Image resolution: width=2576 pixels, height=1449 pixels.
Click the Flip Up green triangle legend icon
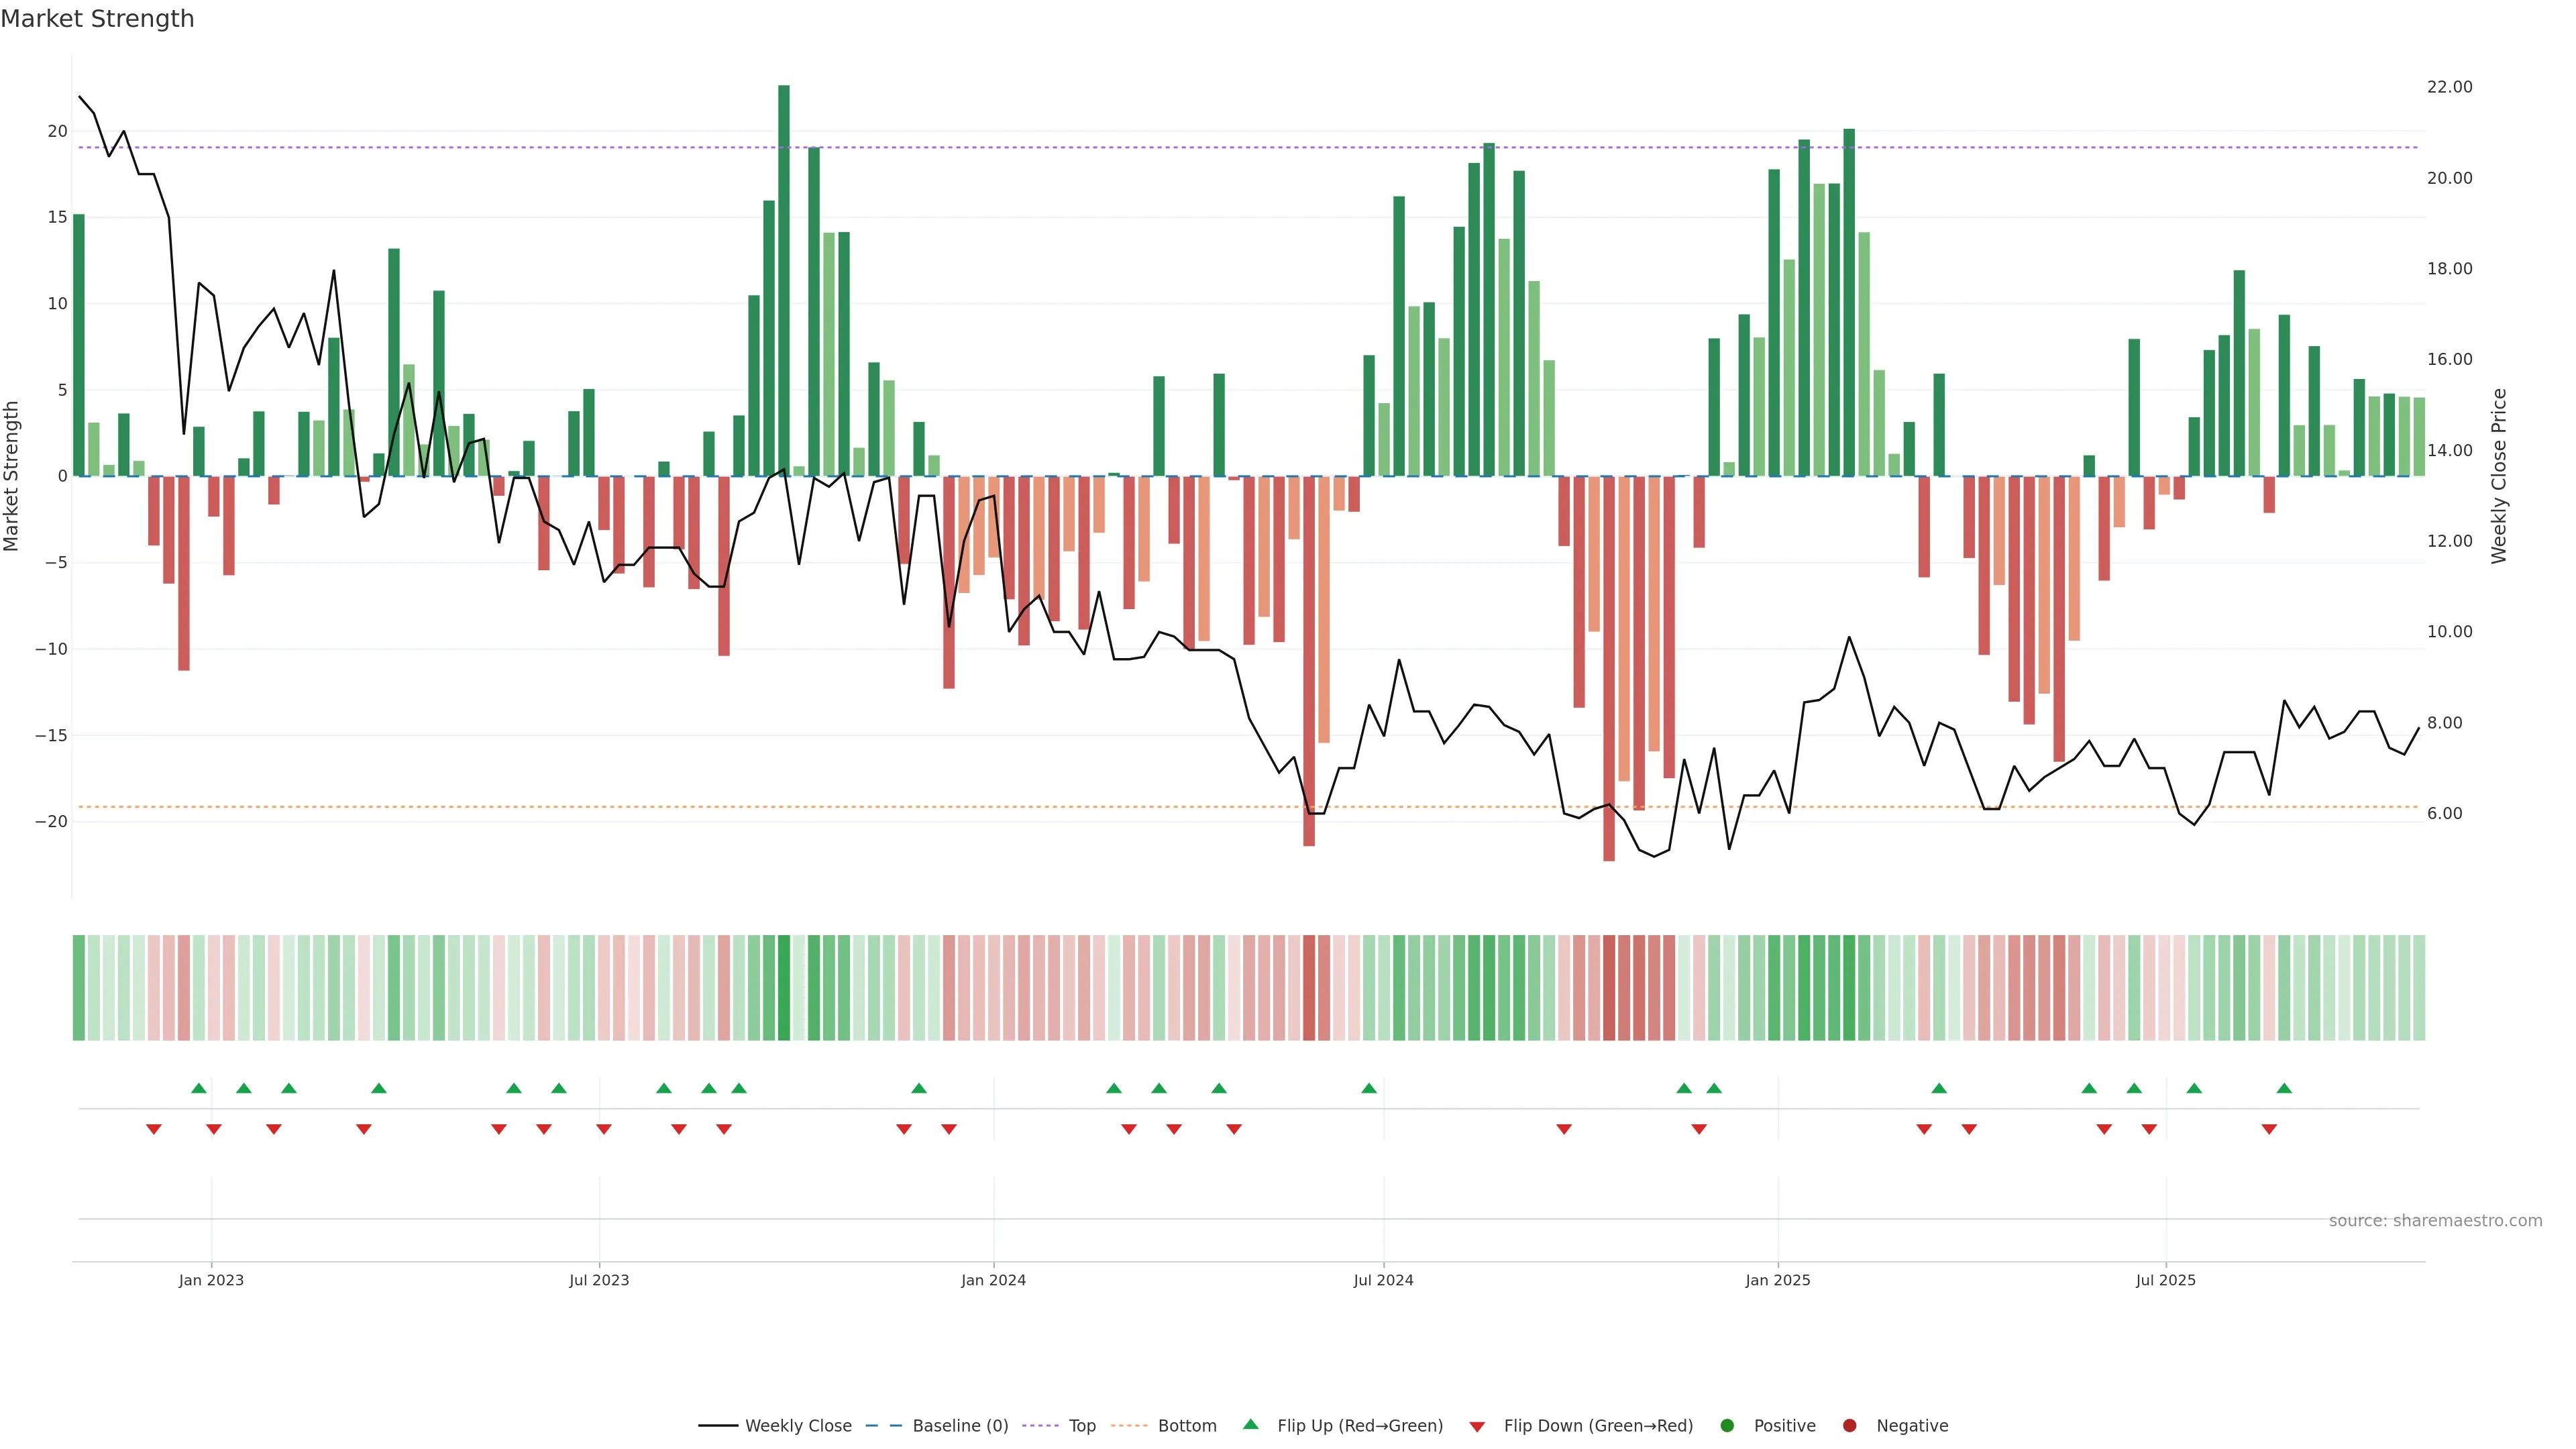[1250, 1424]
